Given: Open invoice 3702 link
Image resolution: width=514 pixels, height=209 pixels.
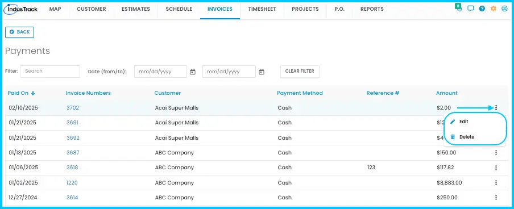Looking at the screenshot, I should tap(73, 108).
